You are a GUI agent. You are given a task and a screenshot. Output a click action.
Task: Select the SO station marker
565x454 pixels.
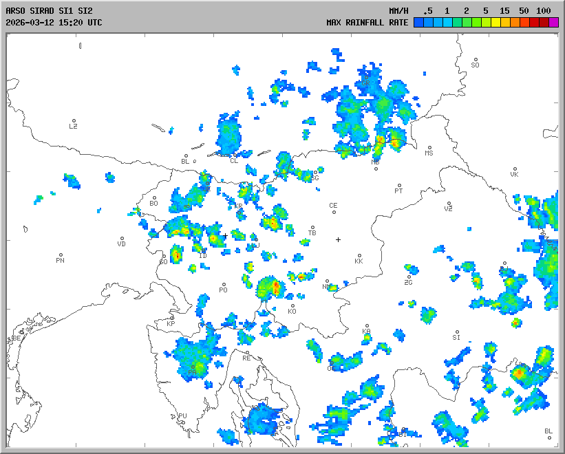pyautogui.click(x=476, y=59)
